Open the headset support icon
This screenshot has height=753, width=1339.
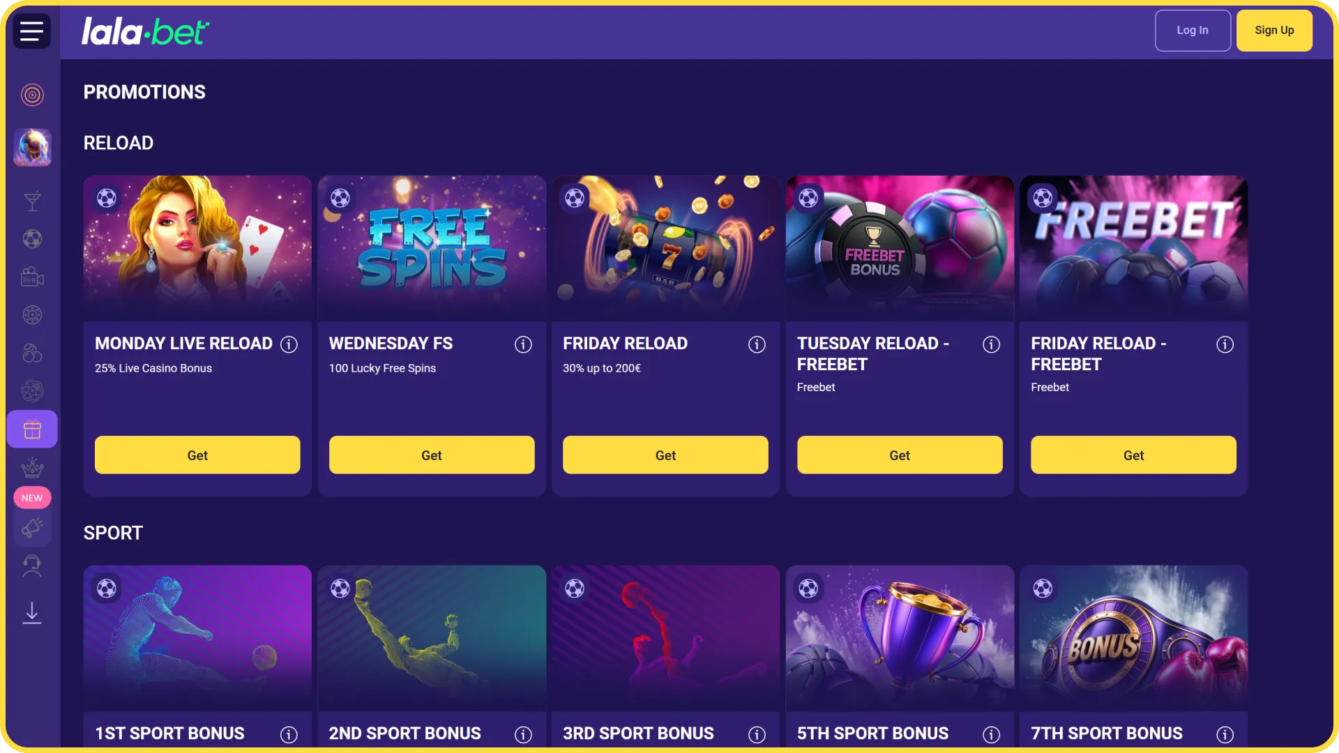pos(32,565)
